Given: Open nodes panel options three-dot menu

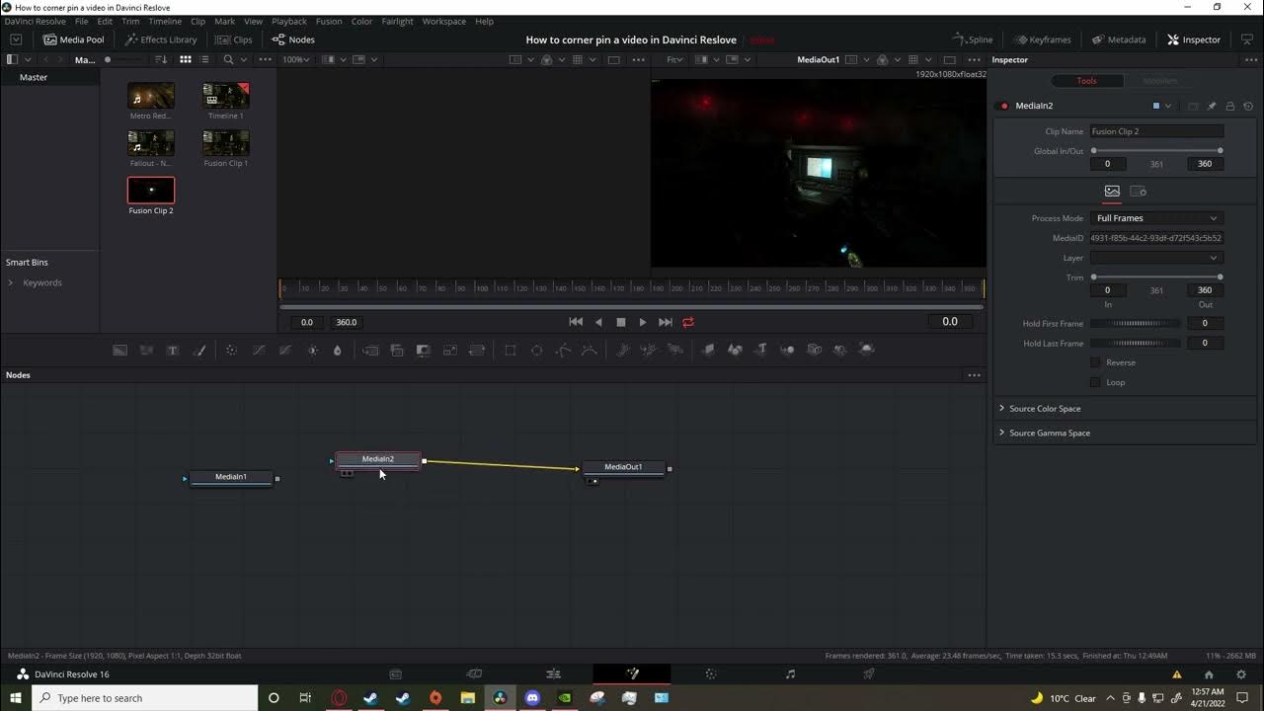Looking at the screenshot, I should [975, 375].
